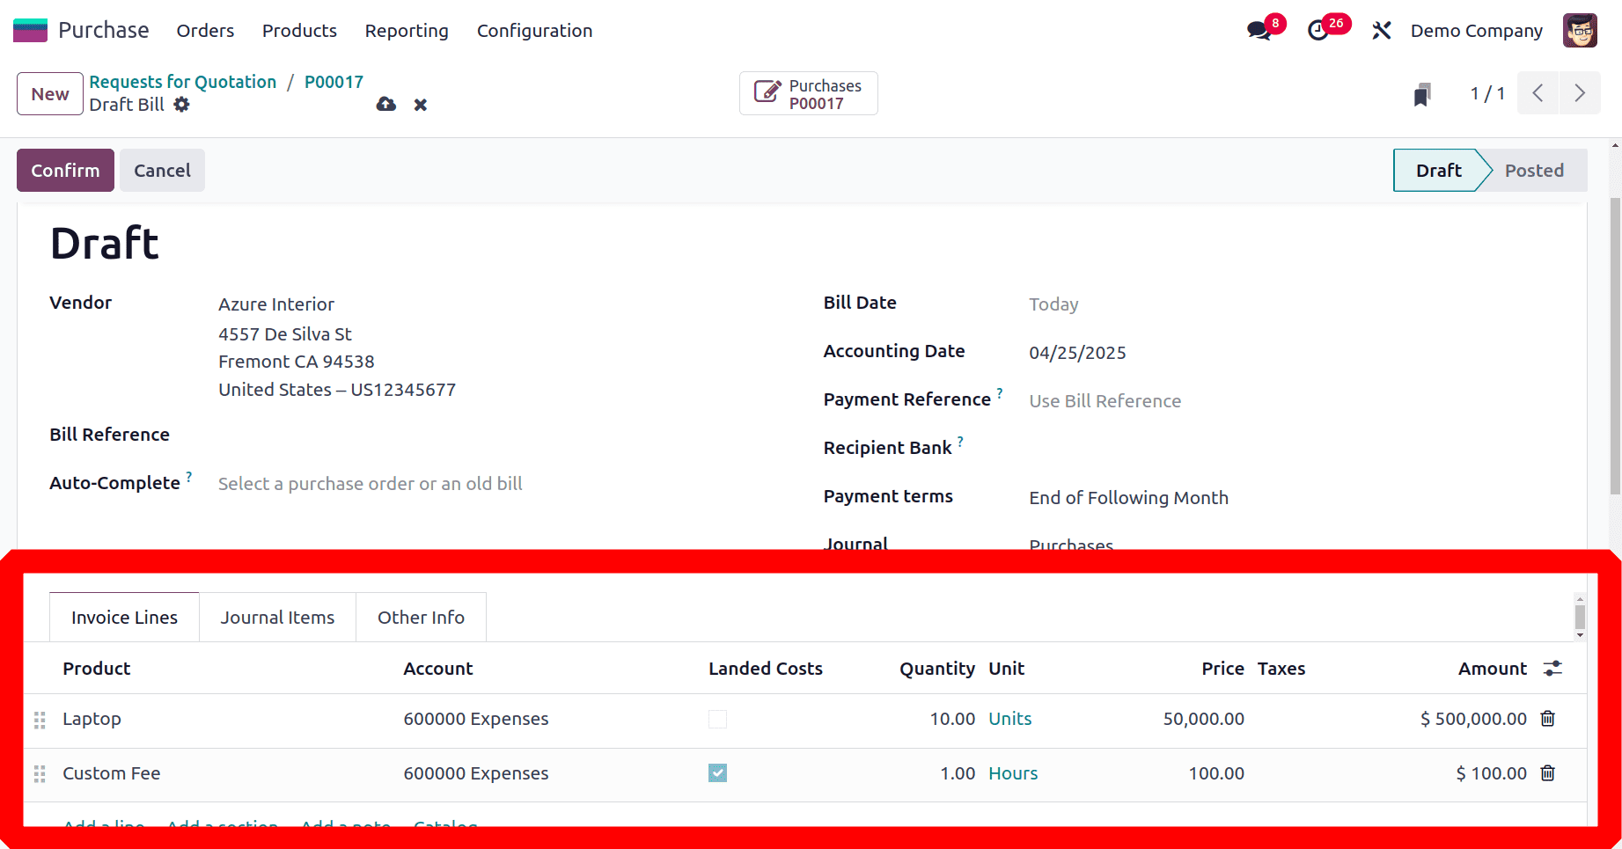Open the Configuration menu
1622x849 pixels.
[534, 31]
